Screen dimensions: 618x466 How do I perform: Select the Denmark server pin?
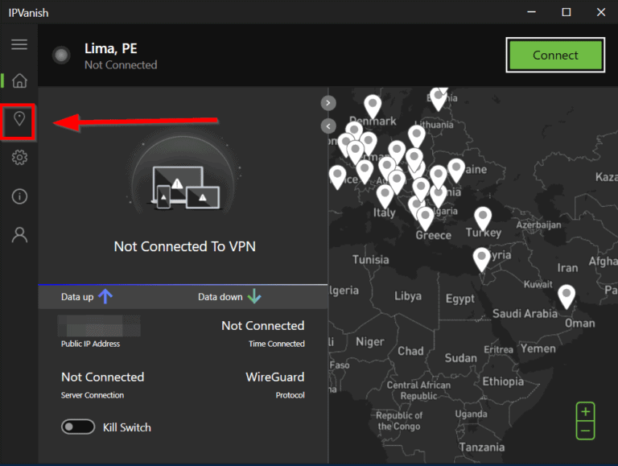click(x=373, y=105)
